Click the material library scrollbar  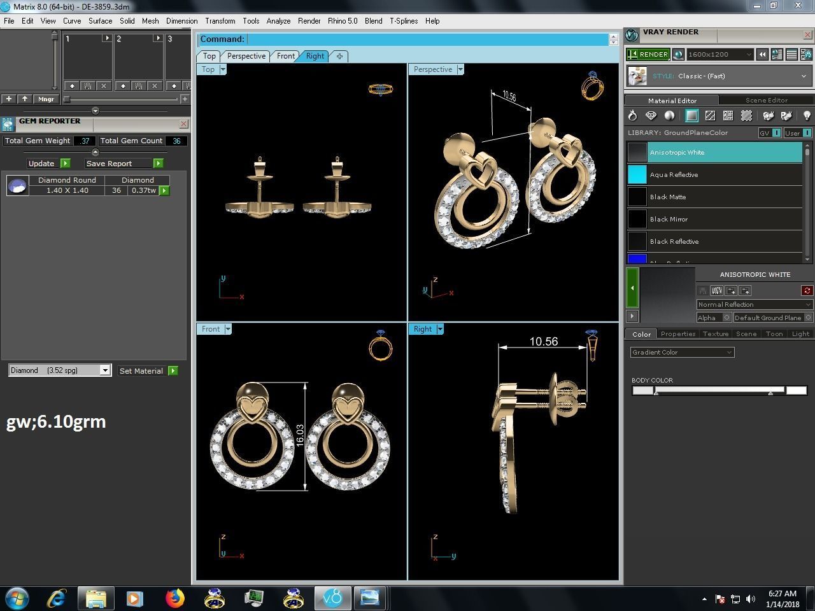click(807, 202)
